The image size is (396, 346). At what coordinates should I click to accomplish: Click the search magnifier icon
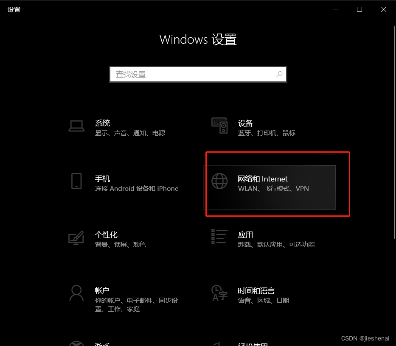point(279,74)
